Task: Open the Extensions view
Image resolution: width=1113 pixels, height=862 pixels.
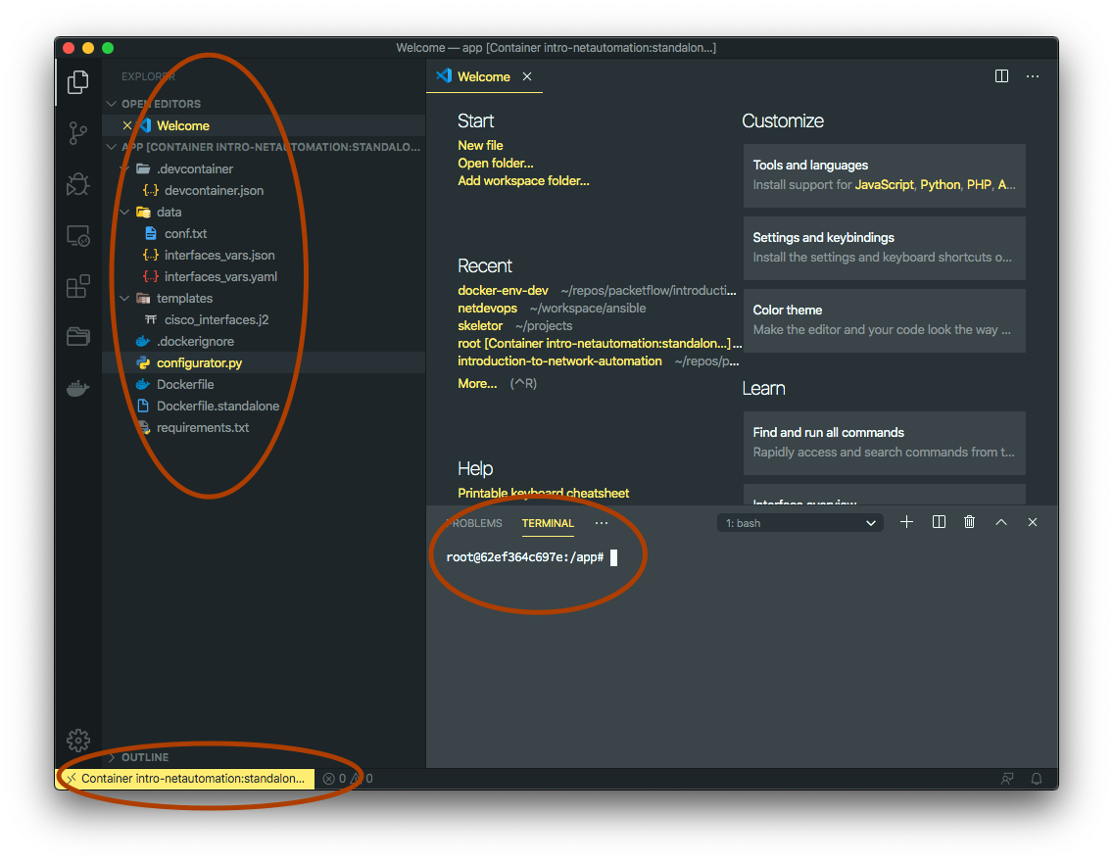Action: point(78,287)
